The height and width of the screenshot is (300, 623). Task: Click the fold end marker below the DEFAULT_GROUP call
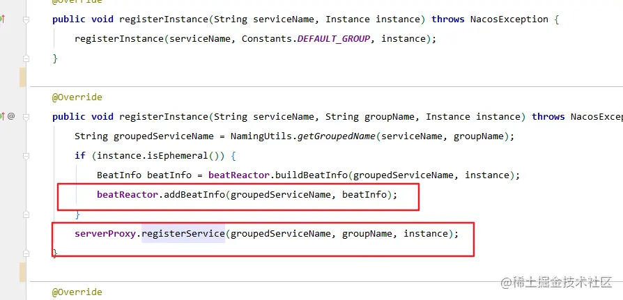coord(26,58)
